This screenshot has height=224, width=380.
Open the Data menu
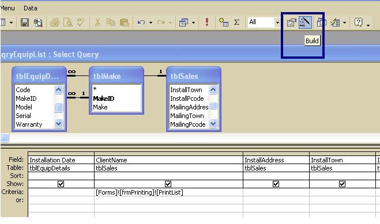31,8
